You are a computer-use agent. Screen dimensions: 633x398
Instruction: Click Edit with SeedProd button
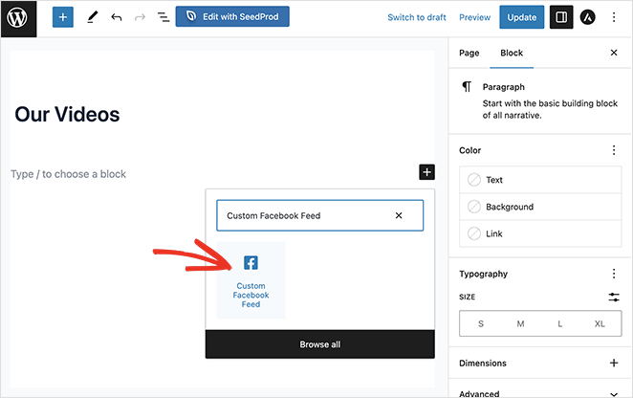pyautogui.click(x=232, y=16)
